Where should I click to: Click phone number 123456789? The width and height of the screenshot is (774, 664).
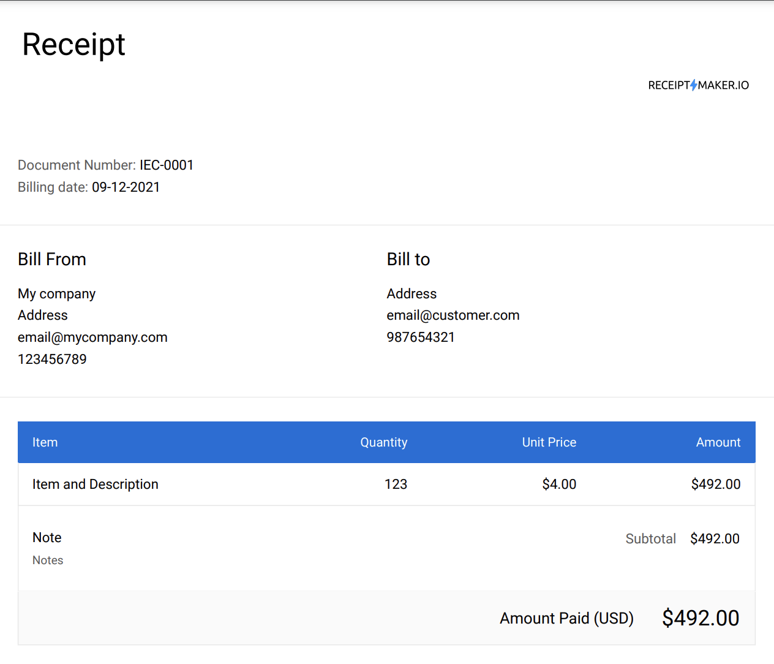click(x=52, y=360)
